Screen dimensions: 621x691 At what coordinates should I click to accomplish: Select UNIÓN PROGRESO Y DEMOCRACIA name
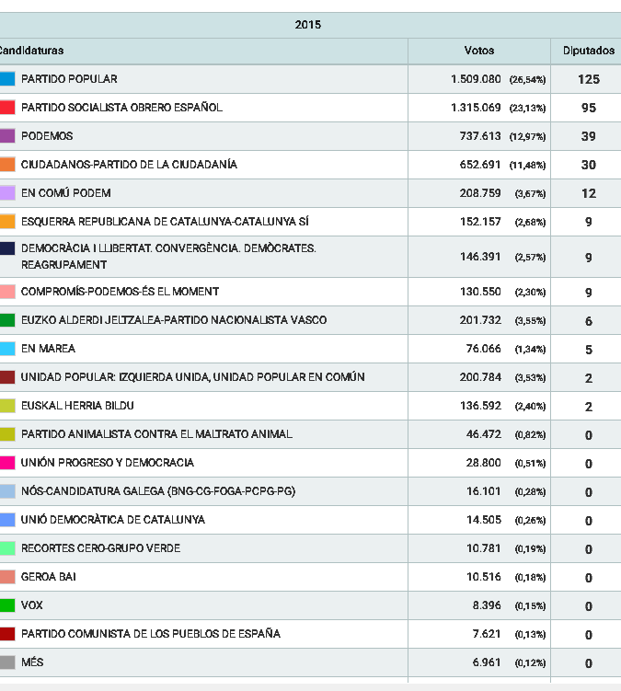click(108, 463)
